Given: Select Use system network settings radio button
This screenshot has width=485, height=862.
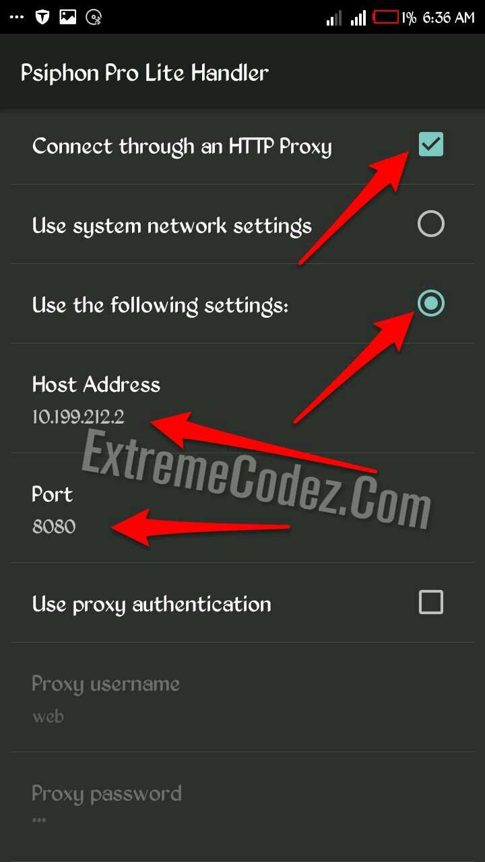Looking at the screenshot, I should 430,224.
